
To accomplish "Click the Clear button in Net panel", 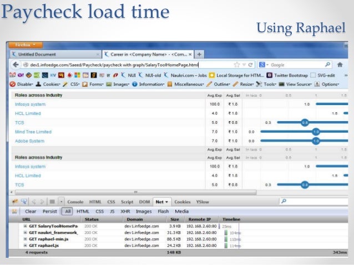I will [x=31, y=211].
